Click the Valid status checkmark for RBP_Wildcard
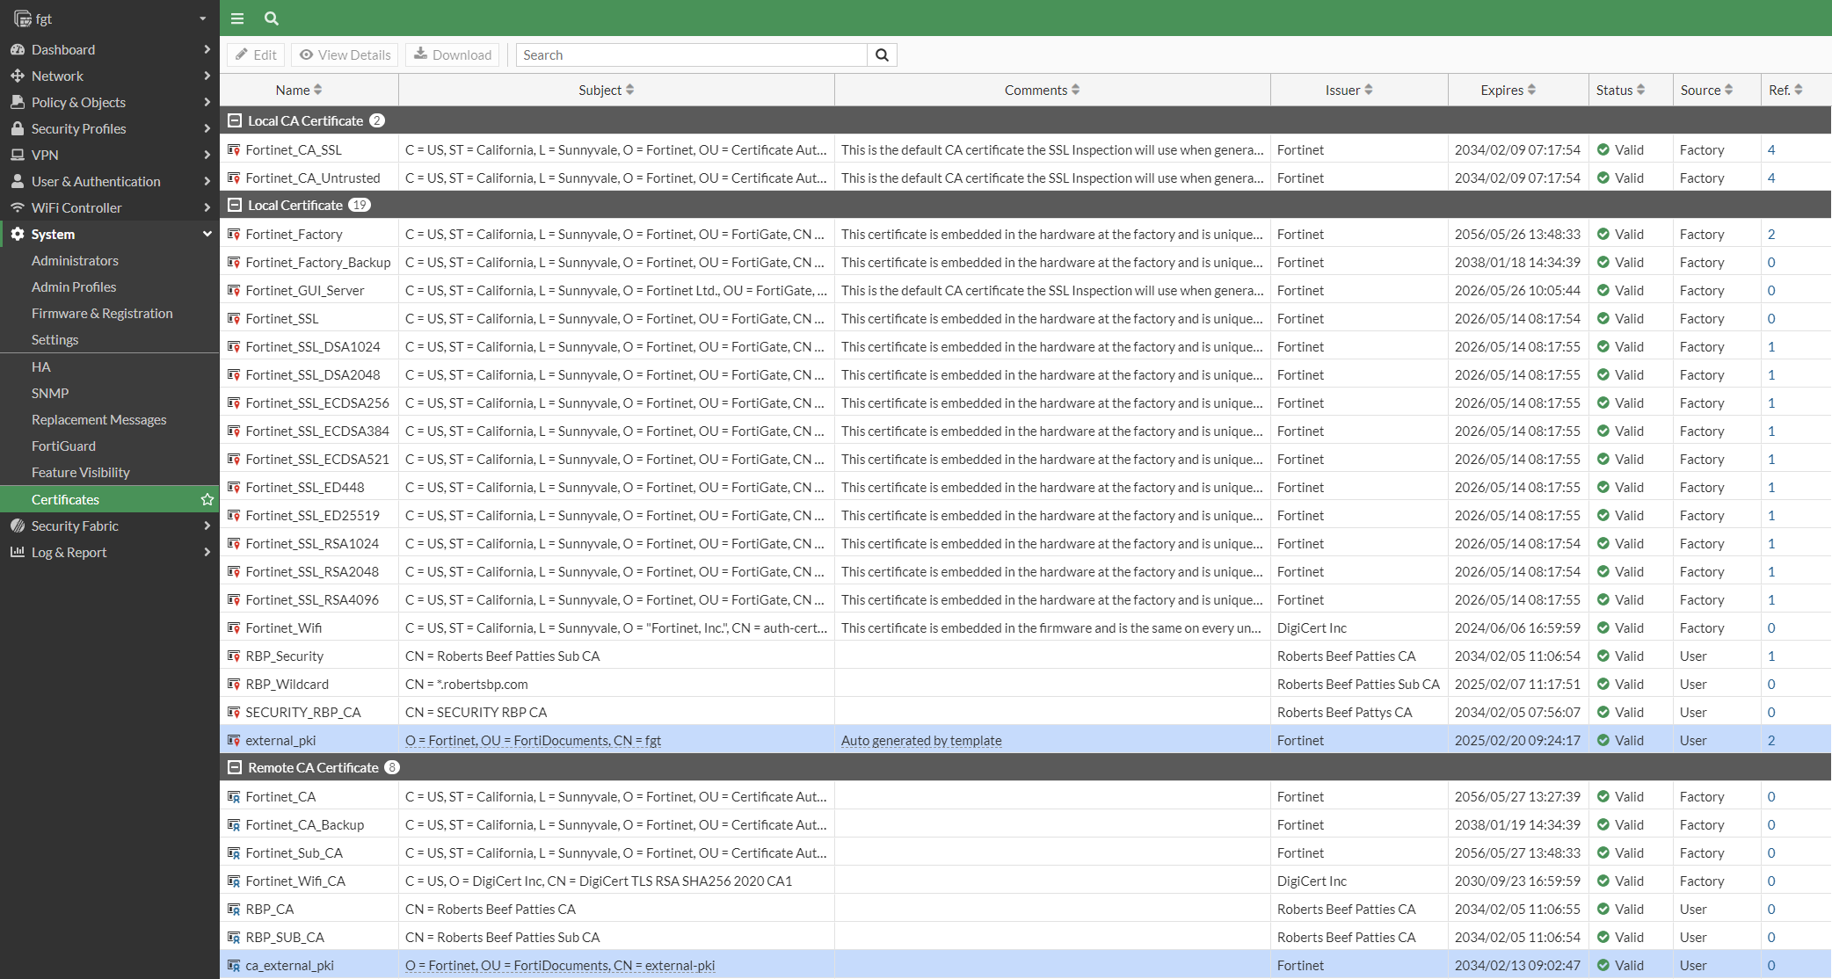The height and width of the screenshot is (979, 1832). tap(1603, 684)
